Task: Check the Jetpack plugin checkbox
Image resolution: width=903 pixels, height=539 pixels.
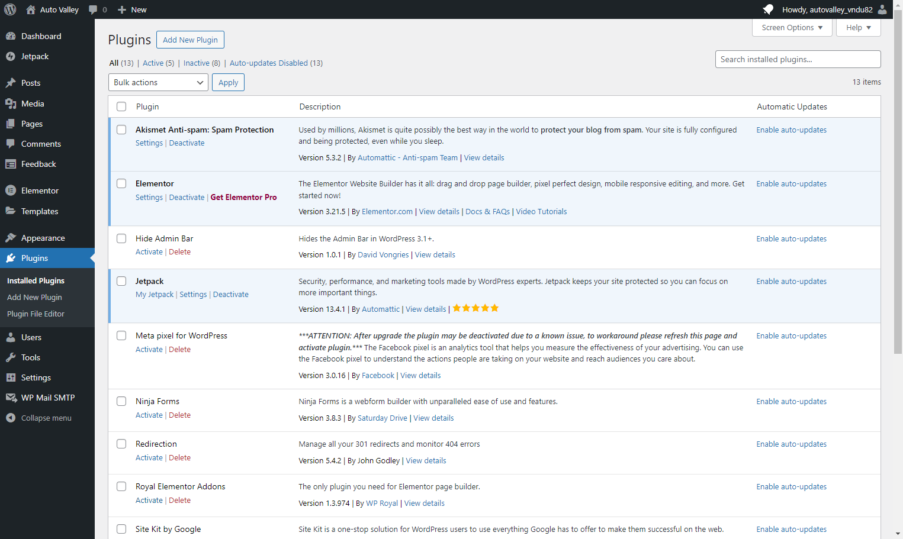Action: click(121, 281)
